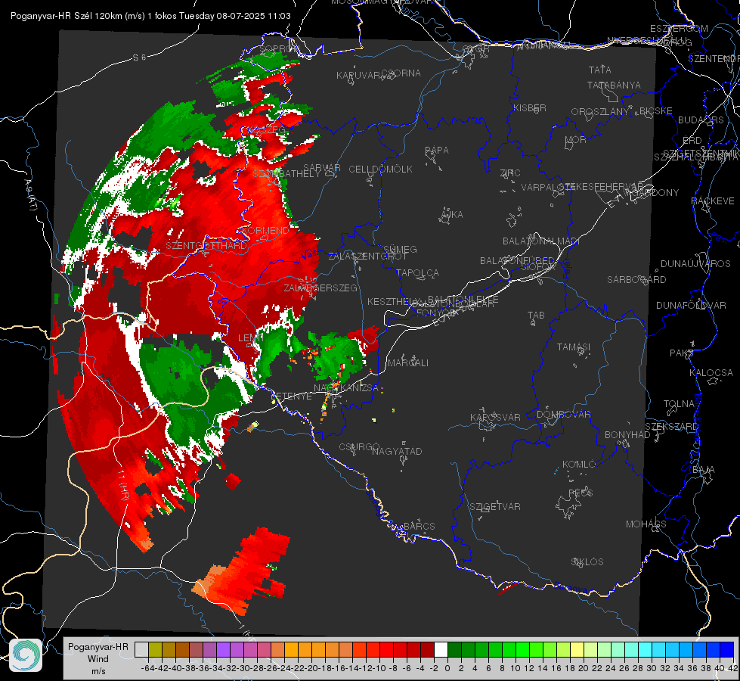This screenshot has width=740, height=681.
Task: Click the RACKEVE city label
Action: click(713, 201)
